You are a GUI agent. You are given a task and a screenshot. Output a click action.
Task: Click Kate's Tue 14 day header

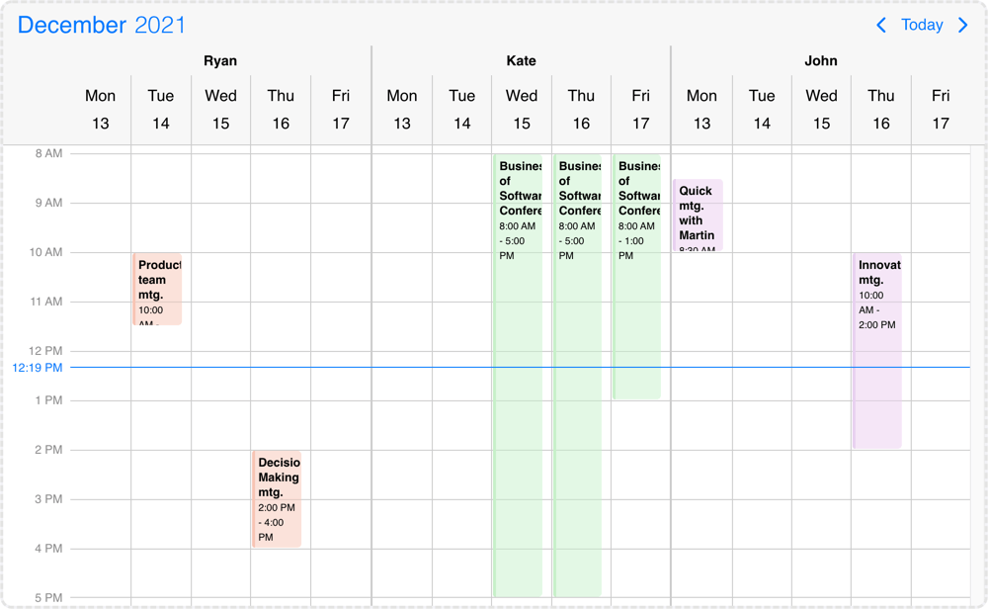click(x=461, y=109)
